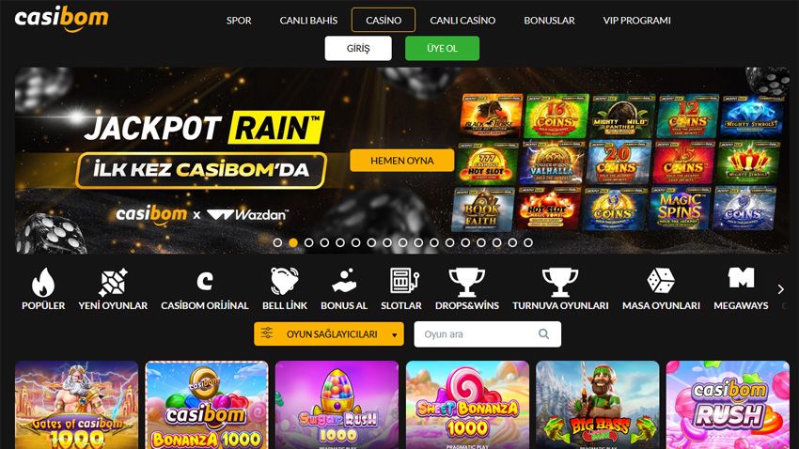The image size is (799, 449).
Task: Go to the Bonuslar menu item
Action: [549, 21]
